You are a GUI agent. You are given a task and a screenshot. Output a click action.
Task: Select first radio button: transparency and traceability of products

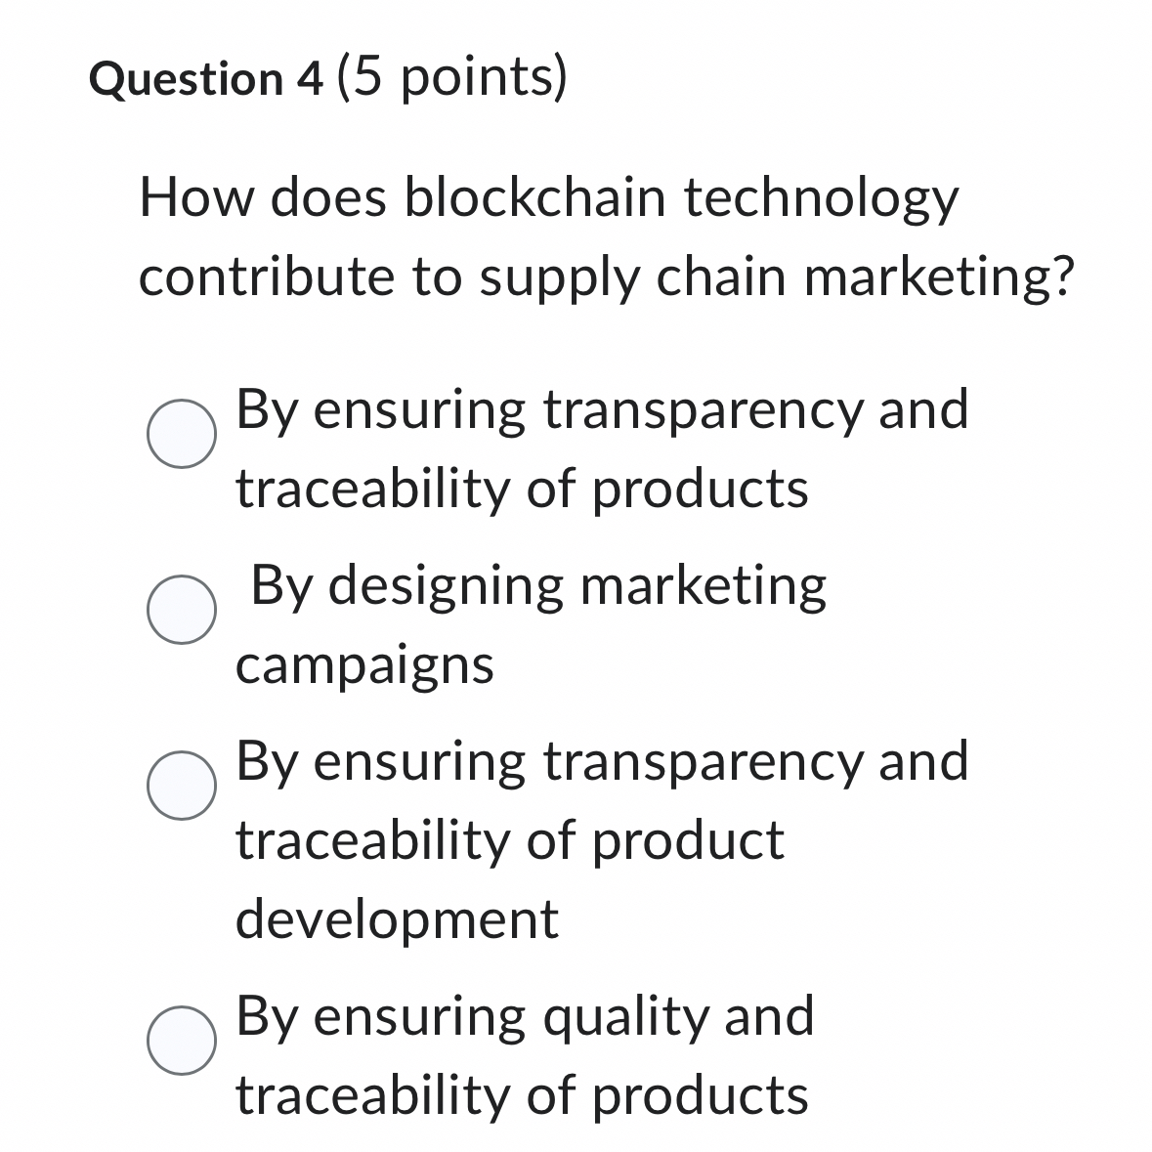click(x=182, y=434)
